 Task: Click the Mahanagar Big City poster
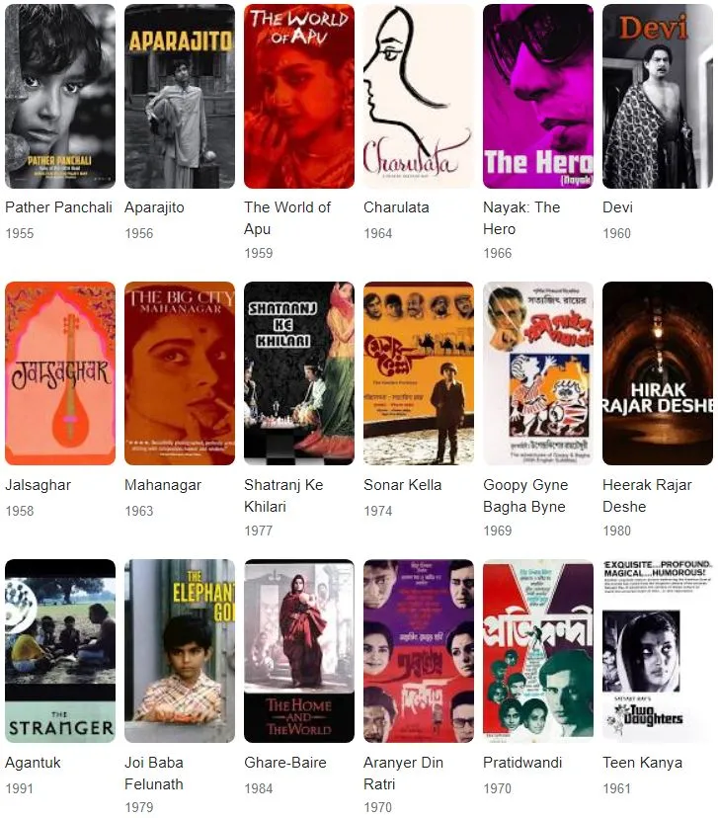[180, 373]
